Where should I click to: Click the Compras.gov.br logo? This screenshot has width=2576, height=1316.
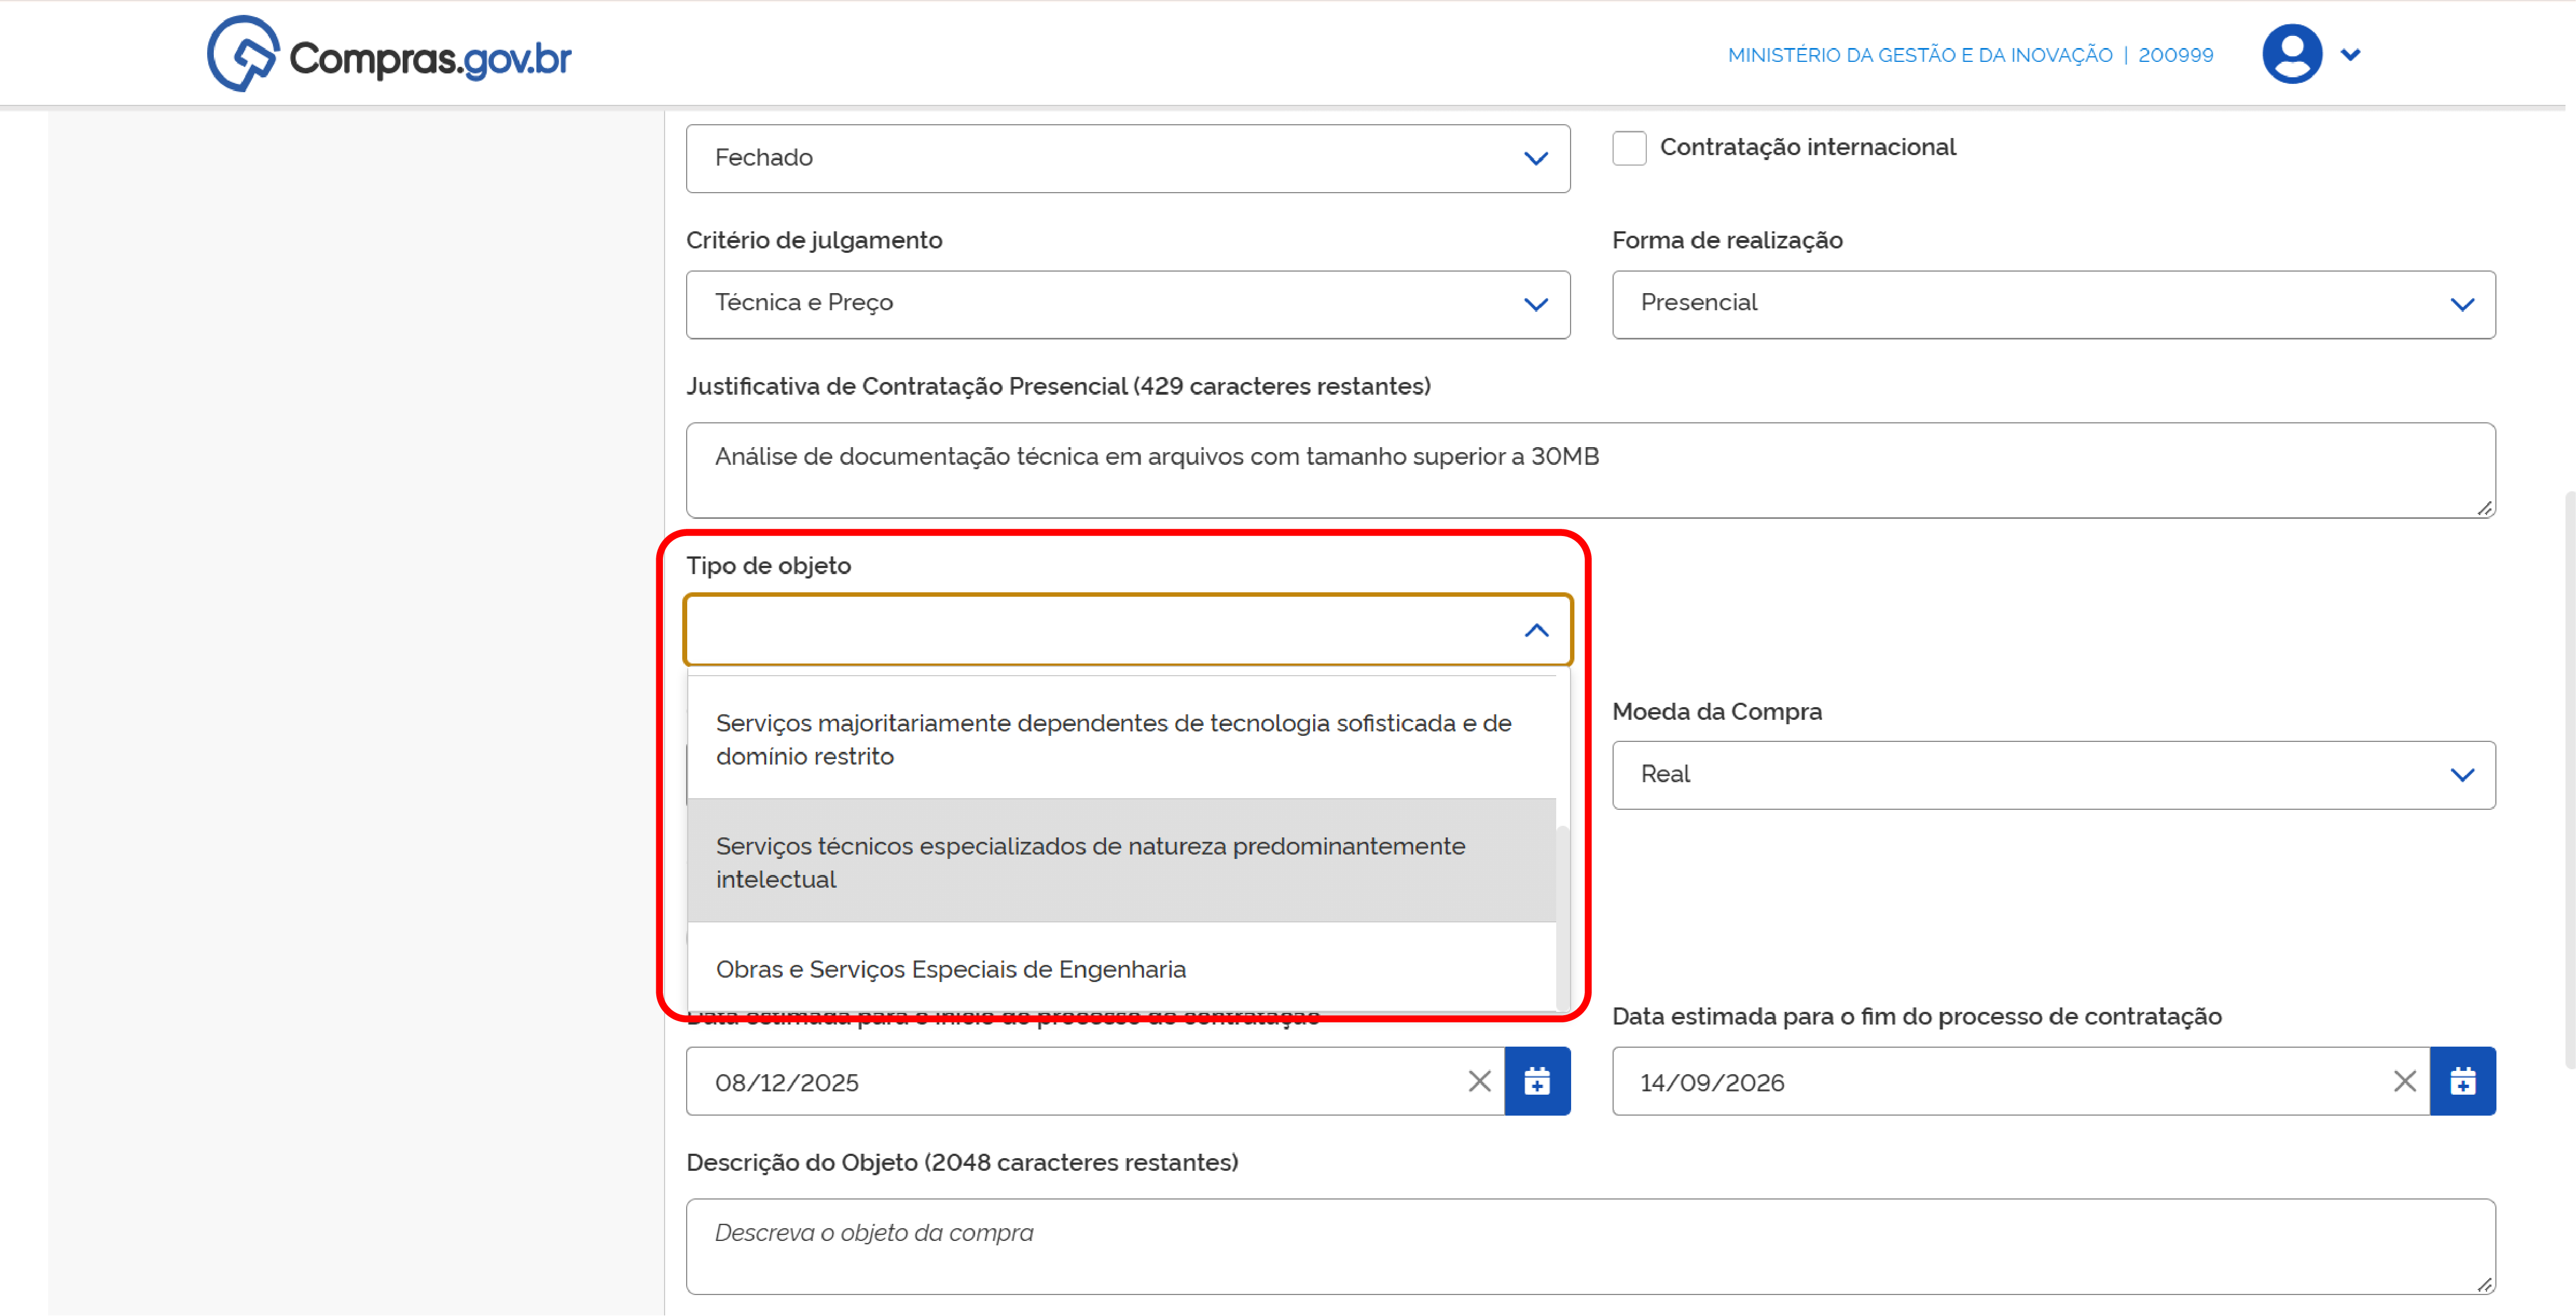pyautogui.click(x=389, y=55)
